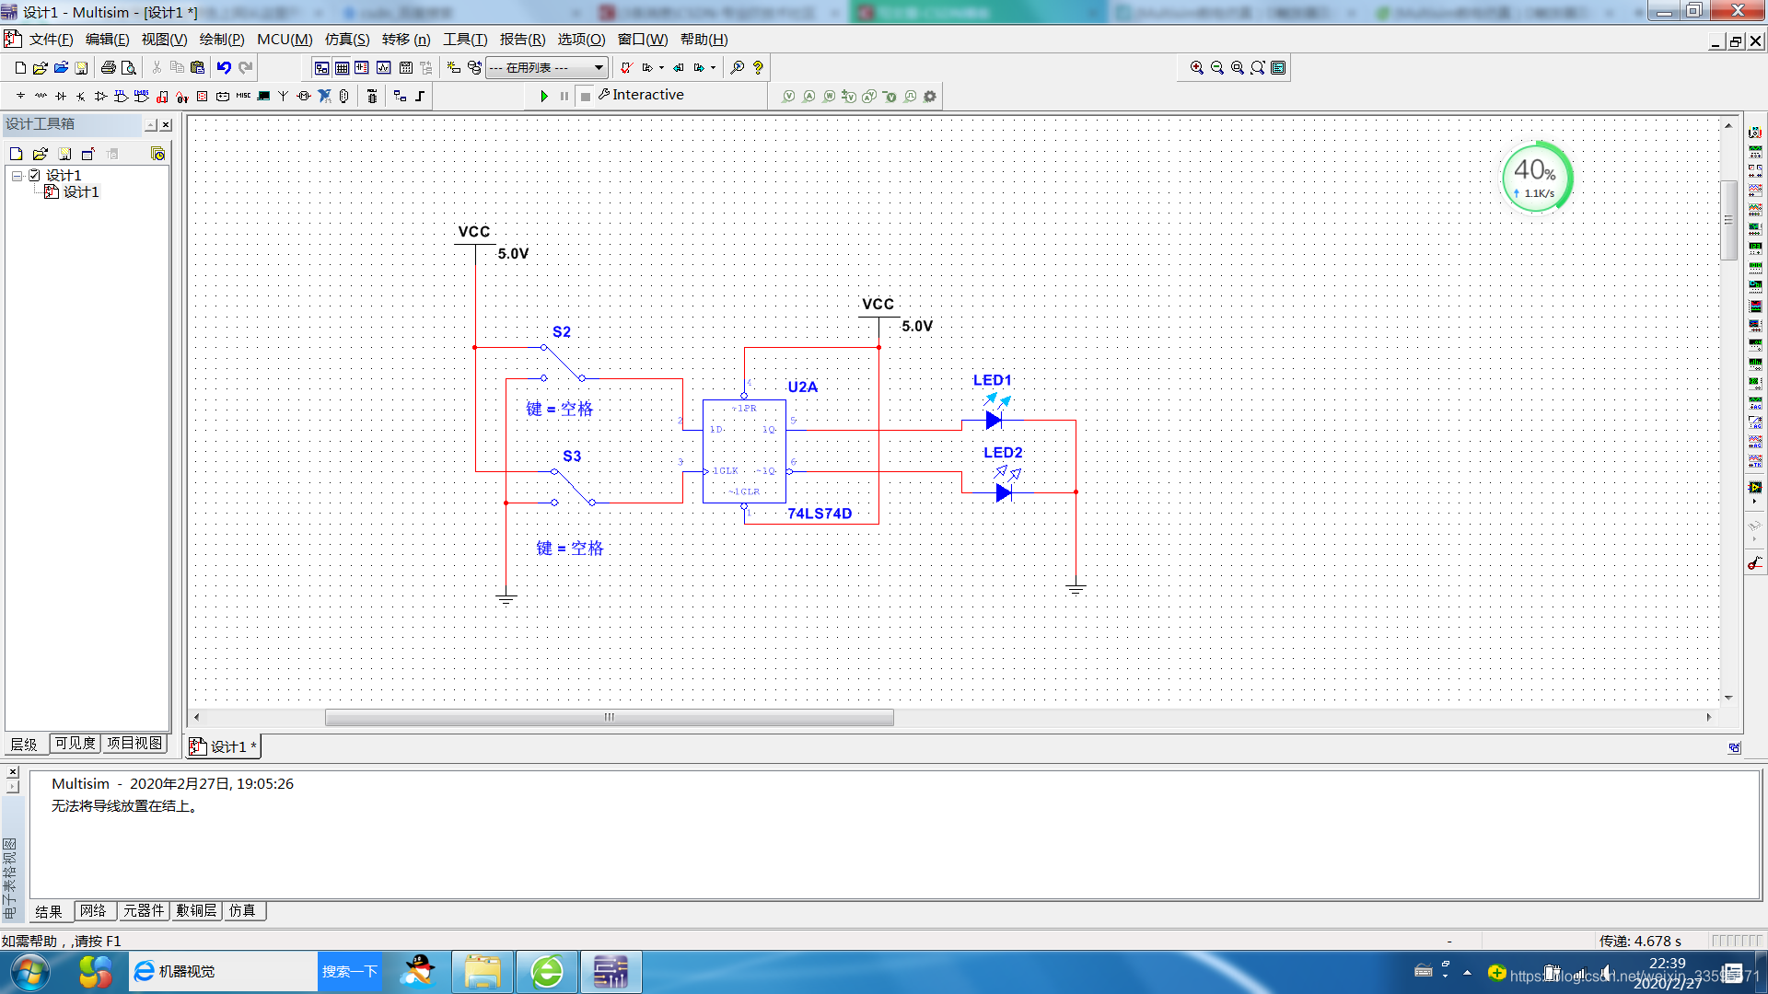Image resolution: width=1768 pixels, height=994 pixels.
Task: Click the Zoom in magnifier
Action: pyautogui.click(x=1196, y=68)
